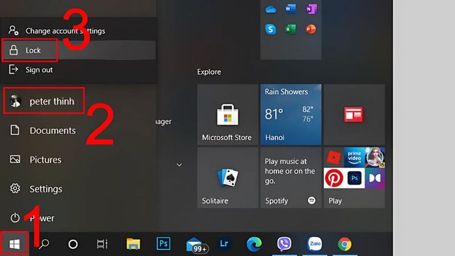Open the Hanoi weather tile
The width and height of the screenshot is (455, 256).
pos(291,114)
